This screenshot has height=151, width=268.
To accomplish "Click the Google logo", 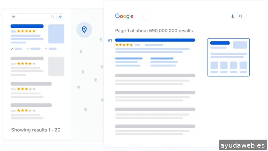I will click(124, 16).
